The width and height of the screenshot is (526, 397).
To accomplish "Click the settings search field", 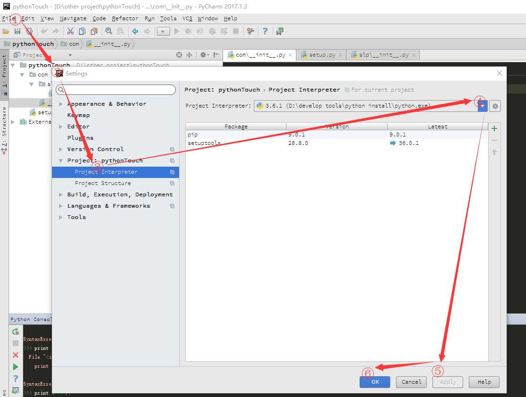I will tap(116, 90).
